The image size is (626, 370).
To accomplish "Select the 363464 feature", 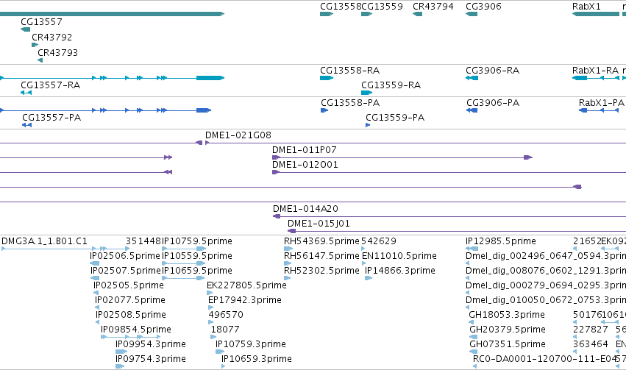I will (575, 352).
